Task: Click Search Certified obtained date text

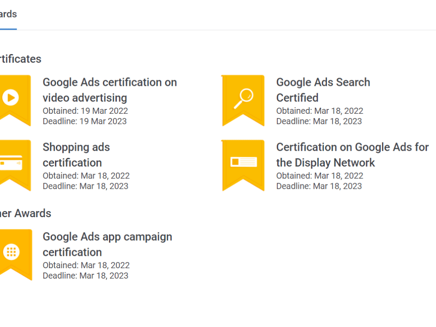Action: (x=320, y=111)
